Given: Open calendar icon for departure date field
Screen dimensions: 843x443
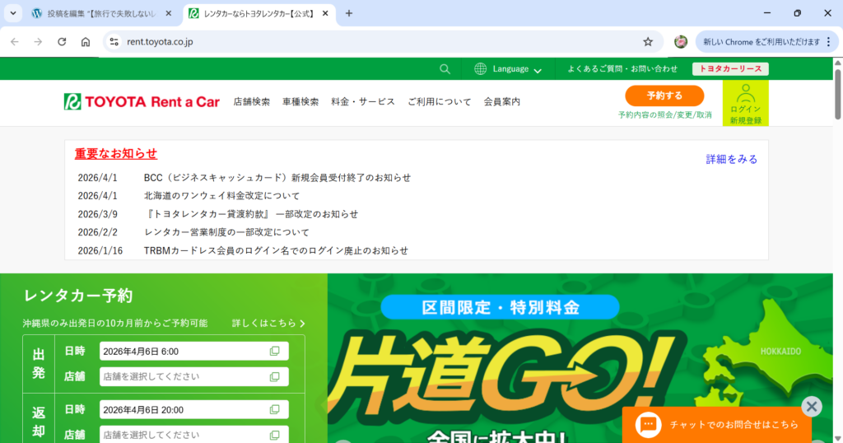Looking at the screenshot, I should click(x=275, y=352).
